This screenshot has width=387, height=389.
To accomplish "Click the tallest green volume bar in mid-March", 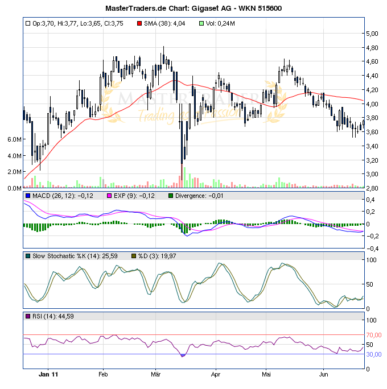I will pyautogui.click(x=184, y=177).
